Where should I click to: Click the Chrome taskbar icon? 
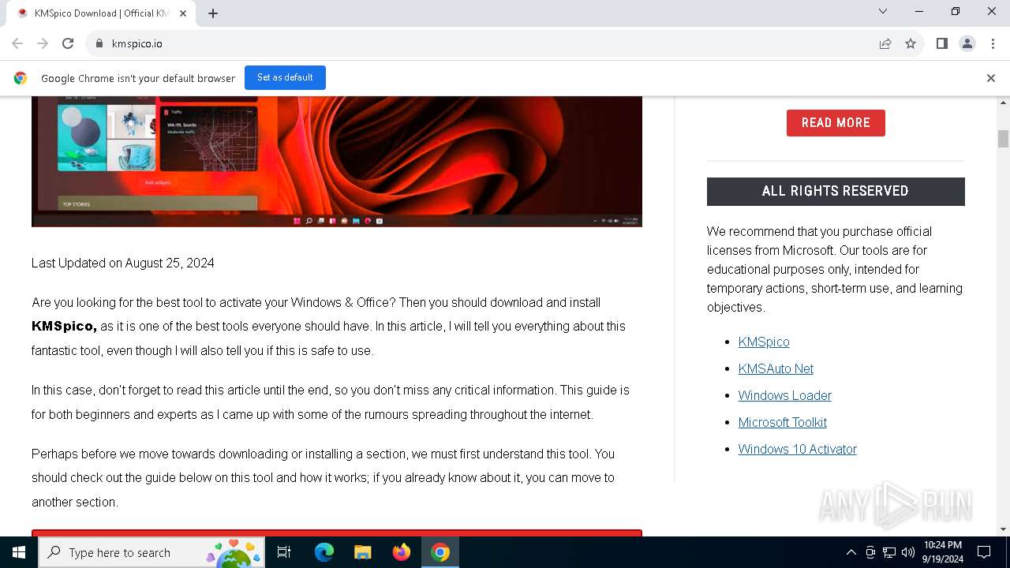440,552
